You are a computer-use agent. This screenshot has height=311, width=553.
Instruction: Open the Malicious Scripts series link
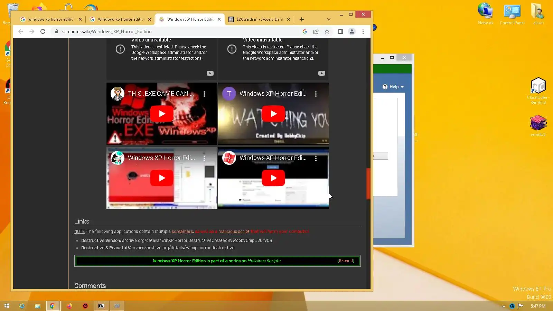[264, 261]
